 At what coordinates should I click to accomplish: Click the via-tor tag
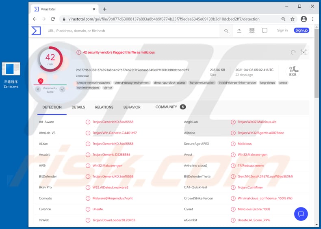[108, 88]
